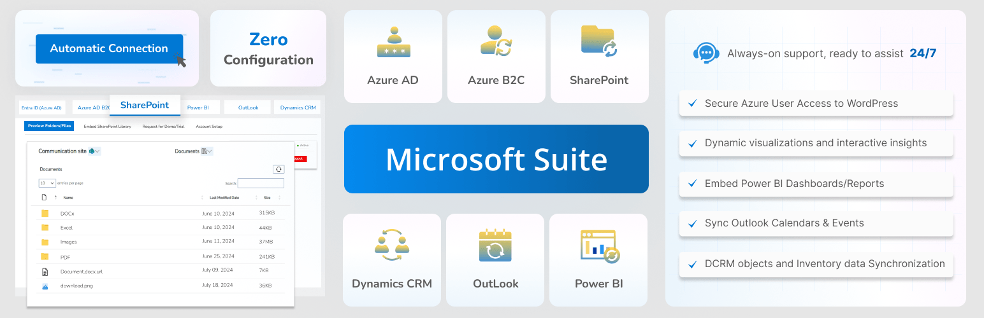Click the Microsoft Suite banner
The height and width of the screenshot is (318, 984).
[x=496, y=159]
